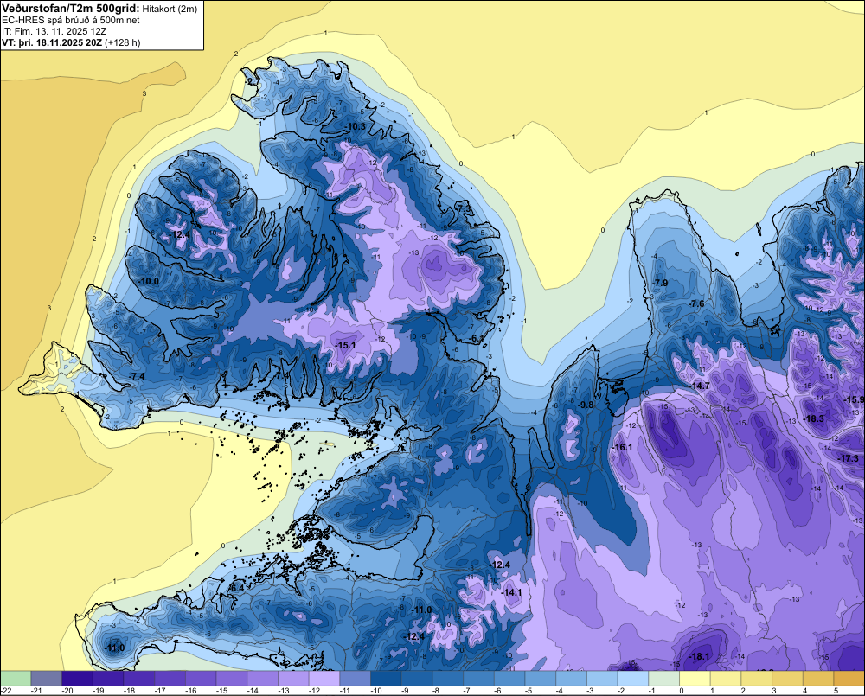Click the -7.4 temperature value on map
This screenshot has height=696, width=865.
(x=137, y=376)
